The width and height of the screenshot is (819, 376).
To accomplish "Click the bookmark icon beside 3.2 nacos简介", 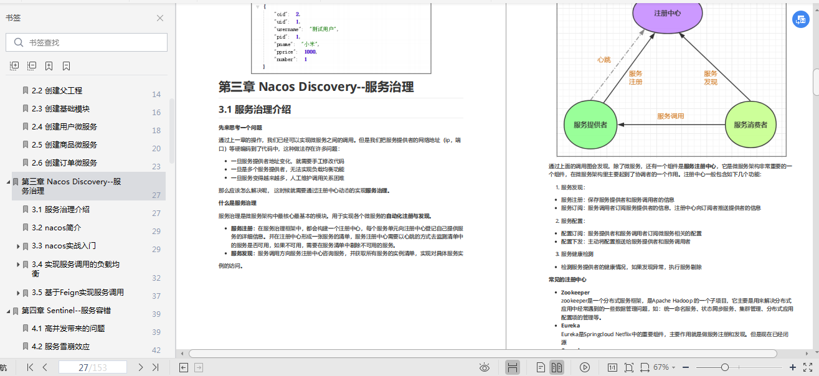I will [x=26, y=227].
